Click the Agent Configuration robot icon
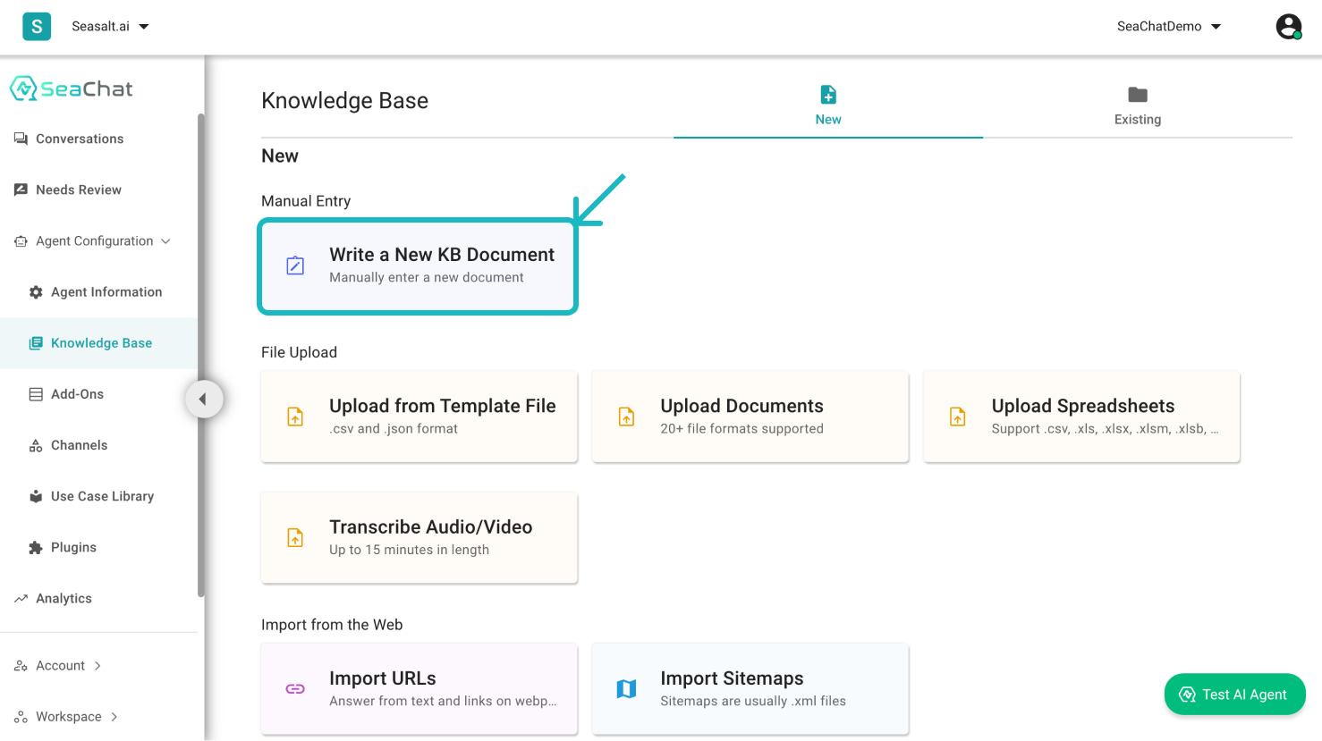 pyautogui.click(x=21, y=241)
